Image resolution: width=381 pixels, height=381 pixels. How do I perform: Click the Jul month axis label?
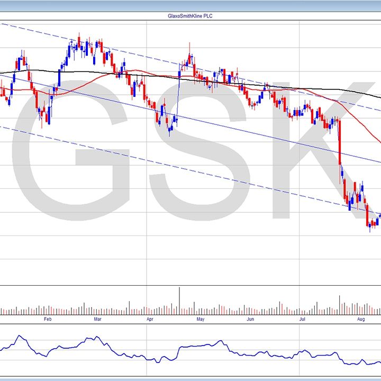[302, 319]
